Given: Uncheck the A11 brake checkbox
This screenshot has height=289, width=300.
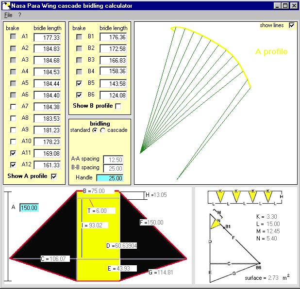Looking at the screenshot, I should pyautogui.click(x=13, y=153).
